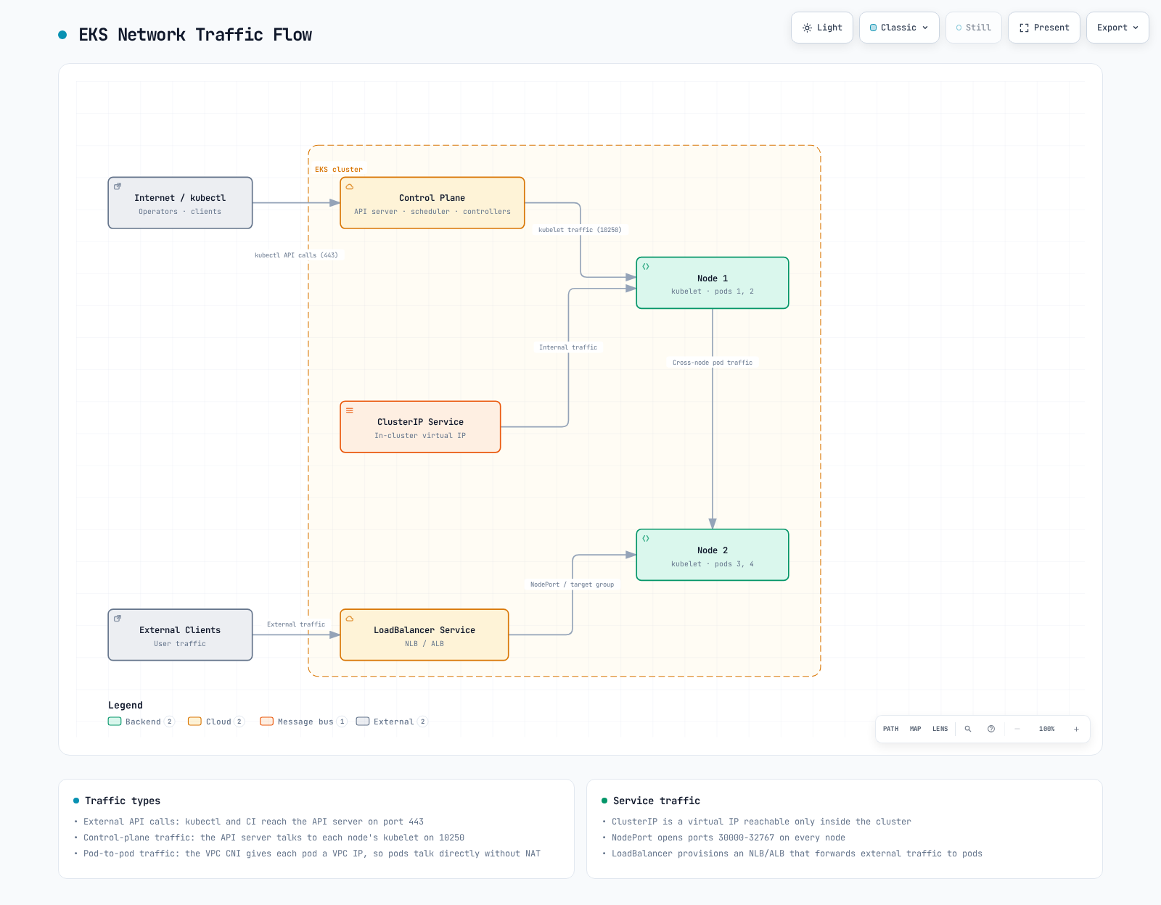This screenshot has height=905, width=1161.
Task: Select the LoadBalancer Service node
Action: point(424,635)
